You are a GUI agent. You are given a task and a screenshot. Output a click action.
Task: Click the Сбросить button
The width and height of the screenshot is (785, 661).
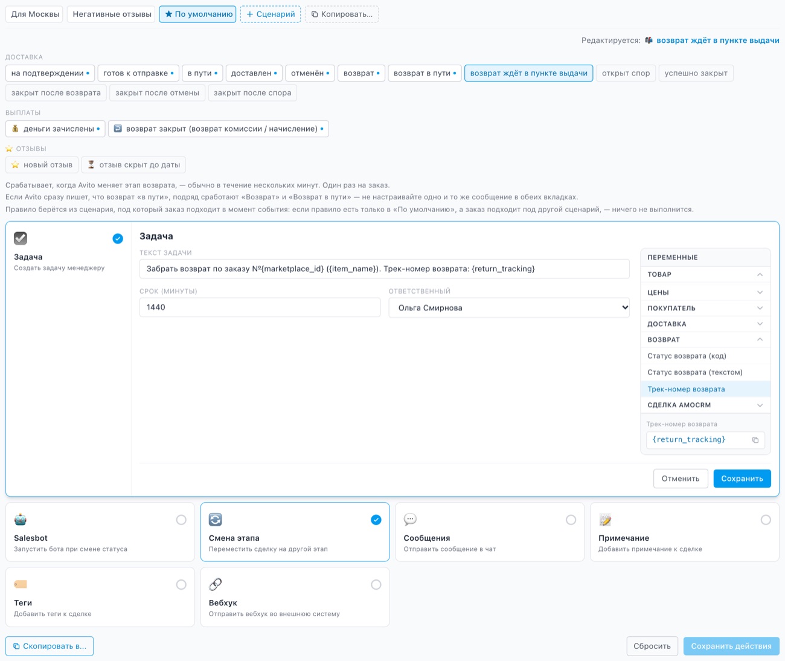pos(652,646)
